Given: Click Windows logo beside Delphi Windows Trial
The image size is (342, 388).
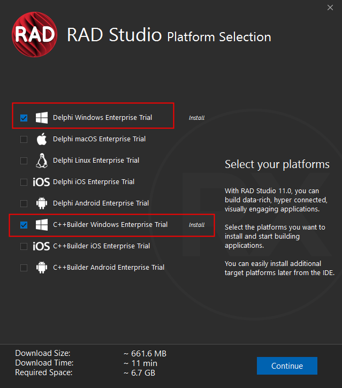Looking at the screenshot, I should tap(42, 118).
